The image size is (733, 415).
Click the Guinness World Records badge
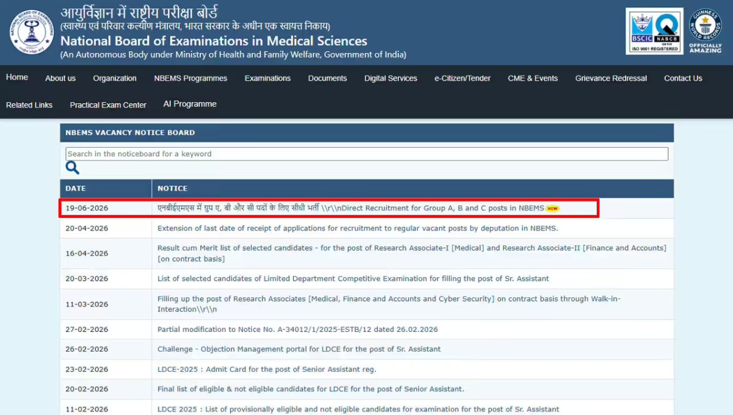pos(705,31)
